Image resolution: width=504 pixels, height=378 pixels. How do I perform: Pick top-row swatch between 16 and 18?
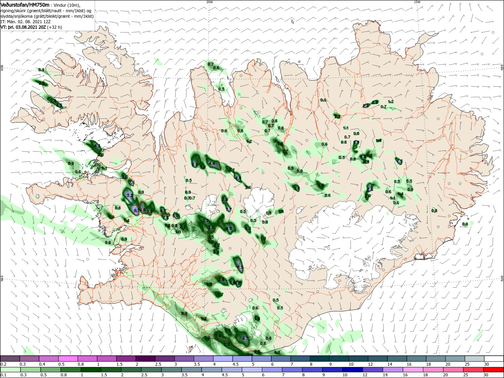[417, 359]
